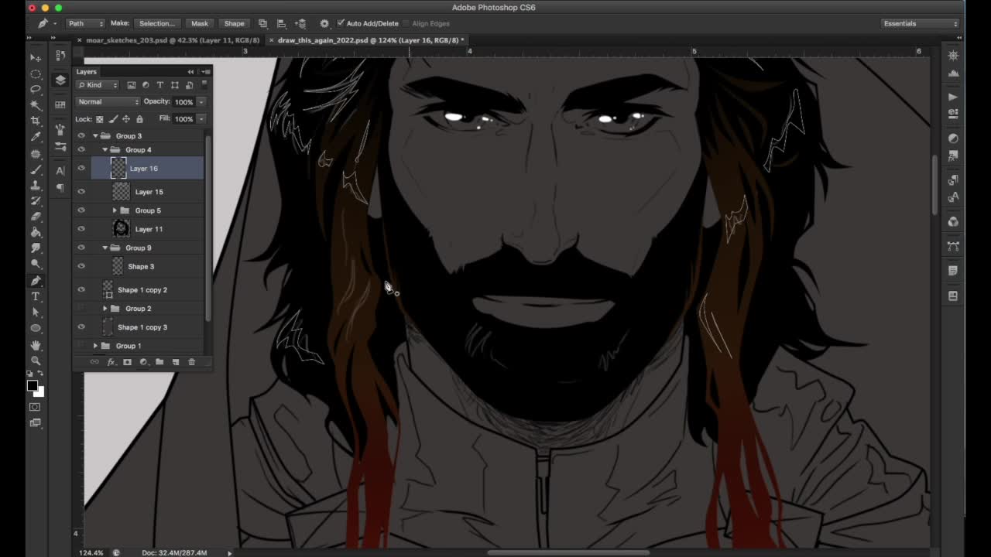Select the Eyedropper tool
This screenshot has height=557, width=991.
[36, 137]
